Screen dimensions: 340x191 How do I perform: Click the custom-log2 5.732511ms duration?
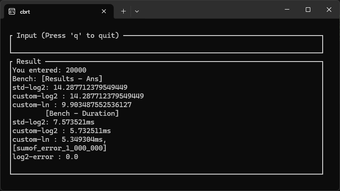(90, 131)
